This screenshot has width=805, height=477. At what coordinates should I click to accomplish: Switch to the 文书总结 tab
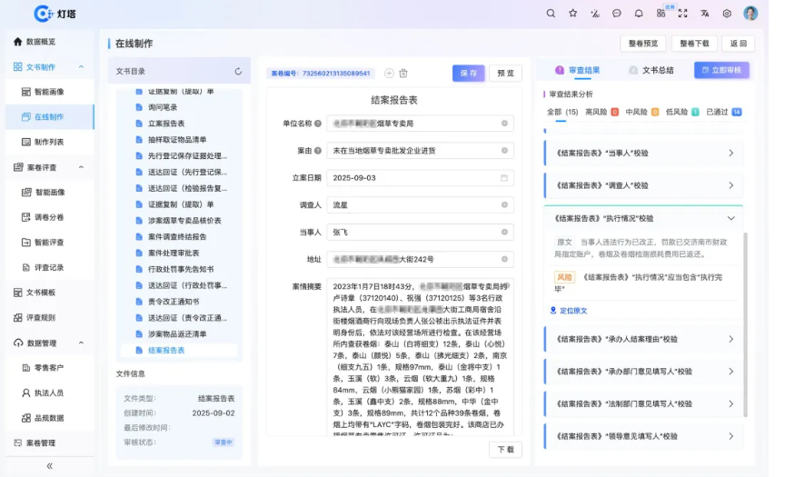pos(651,70)
